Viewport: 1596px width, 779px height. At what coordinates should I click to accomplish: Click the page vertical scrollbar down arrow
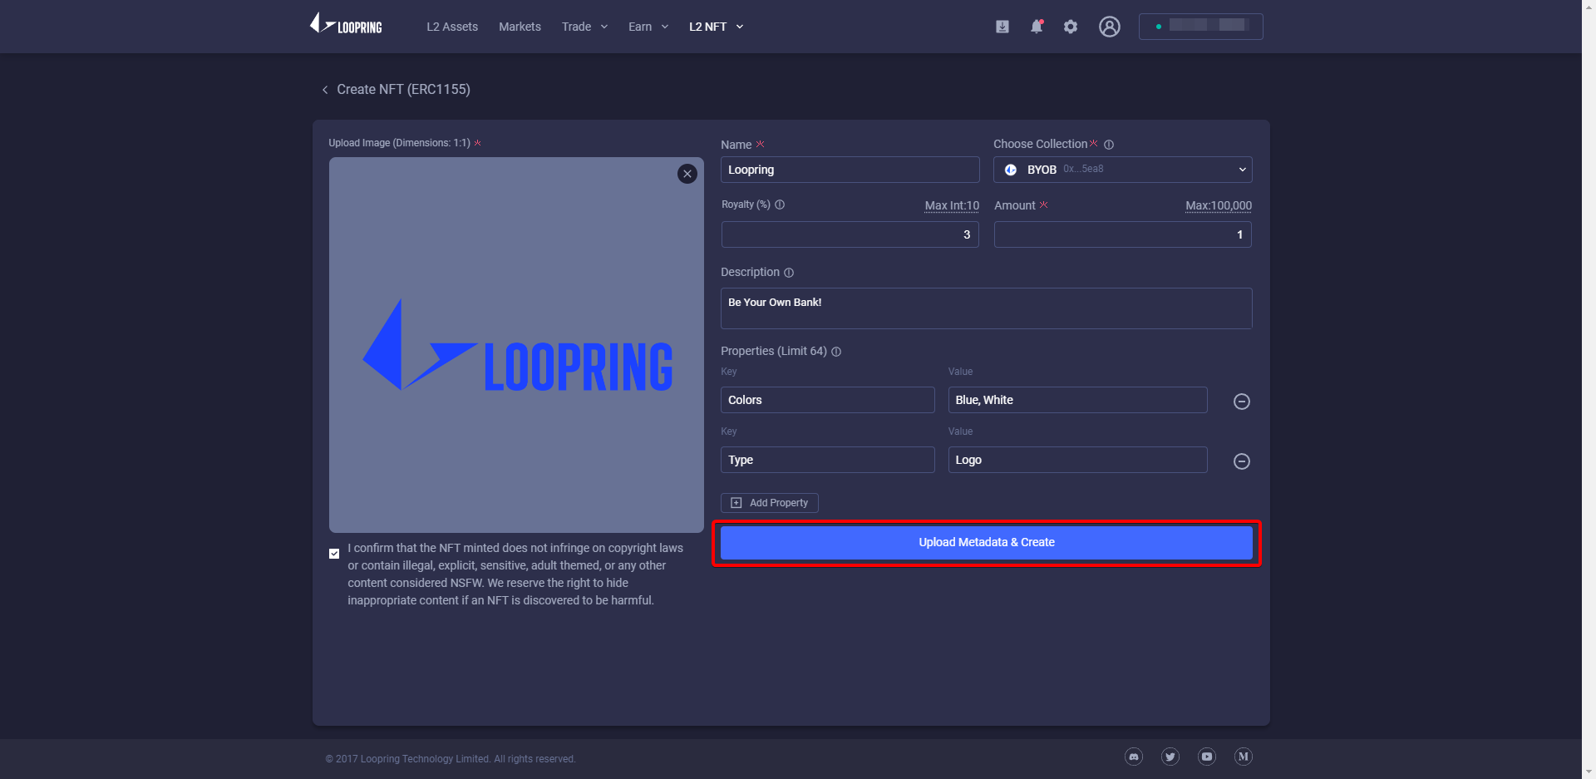[1589, 772]
